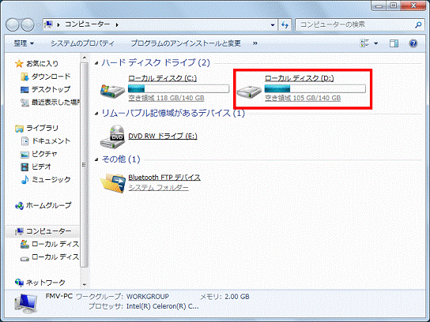Click the change view icon
Viewport: 430px width, 322px height.
(x=364, y=43)
